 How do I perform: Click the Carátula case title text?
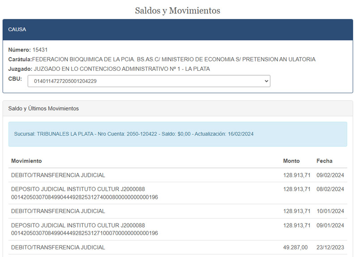[174, 59]
